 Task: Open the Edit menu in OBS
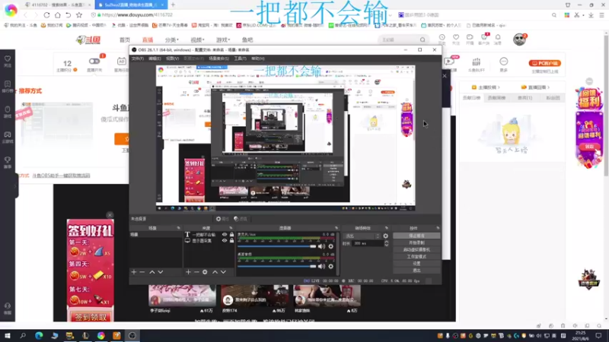click(155, 59)
